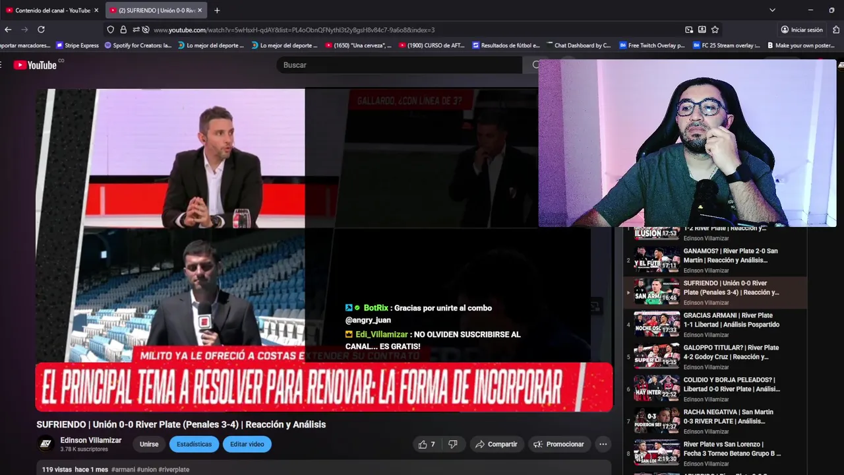This screenshot has height=475, width=844.
Task: Open the tracking protection shield icon
Action: tap(110, 30)
